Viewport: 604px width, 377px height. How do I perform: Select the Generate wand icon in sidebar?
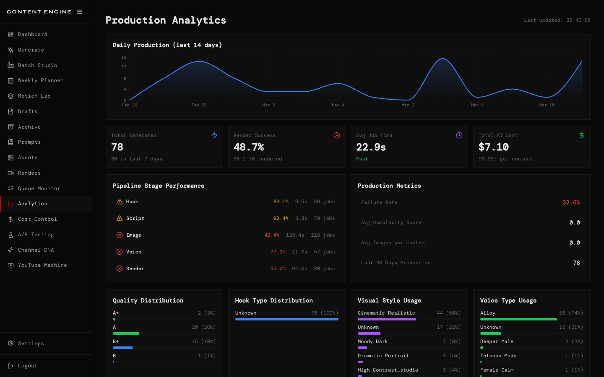click(x=10, y=49)
